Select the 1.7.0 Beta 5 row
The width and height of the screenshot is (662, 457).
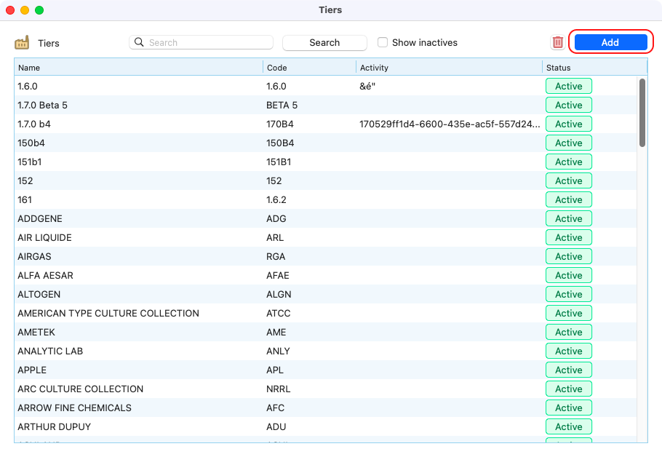(325, 106)
